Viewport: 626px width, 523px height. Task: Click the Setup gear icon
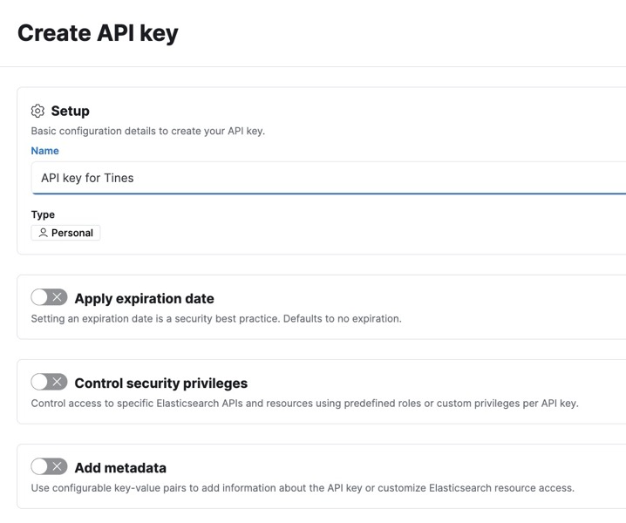pos(37,111)
